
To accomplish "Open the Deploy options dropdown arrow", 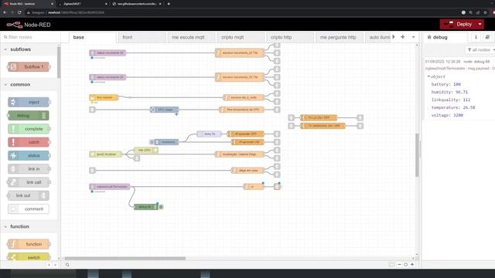I will [x=480, y=24].
